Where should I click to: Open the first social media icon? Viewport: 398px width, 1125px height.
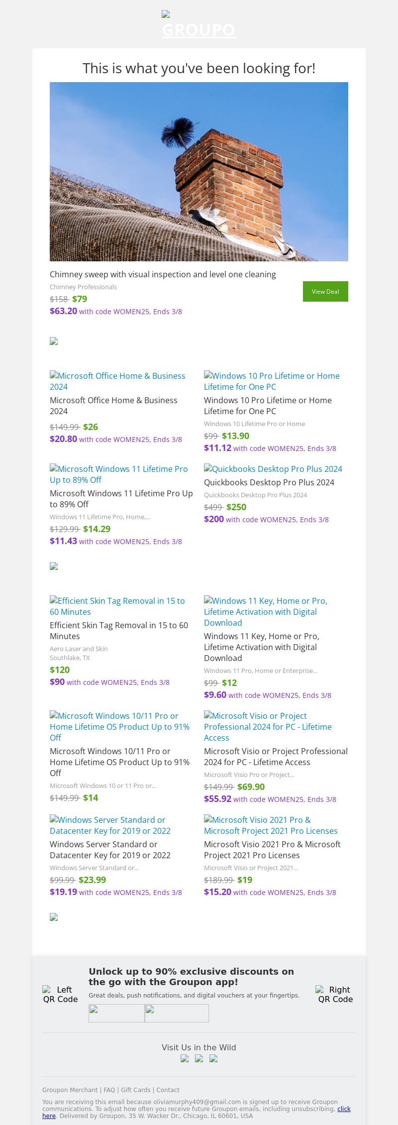coord(185,1058)
